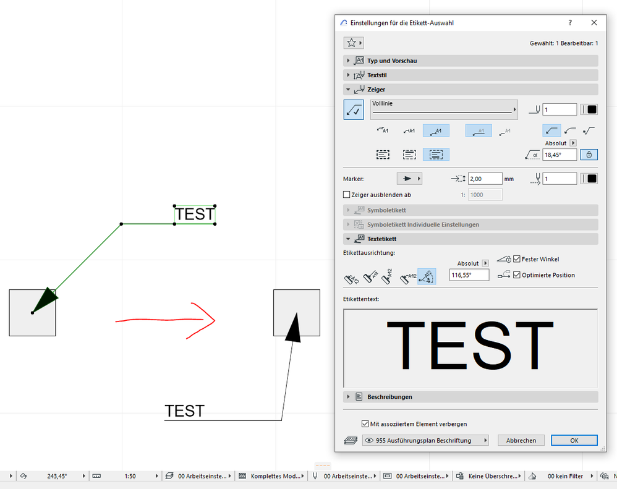Open 'Absolut' arrow menu above pointer angle
This screenshot has width=617, height=489.
pyautogui.click(x=573, y=143)
